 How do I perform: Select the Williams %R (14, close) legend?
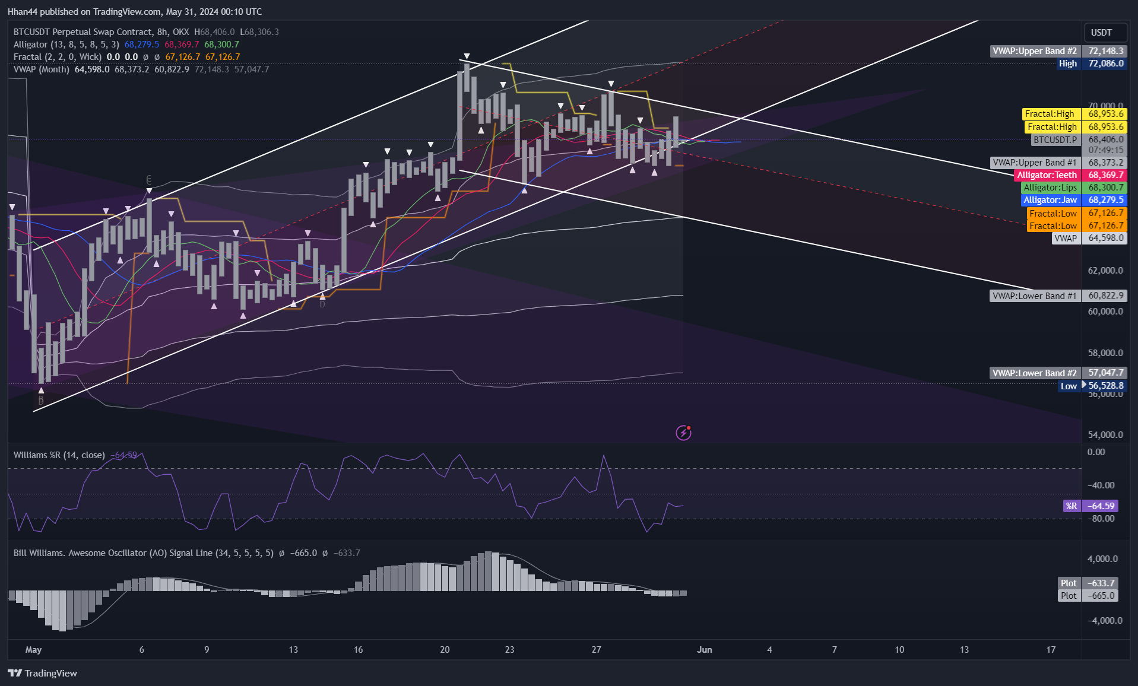click(59, 455)
